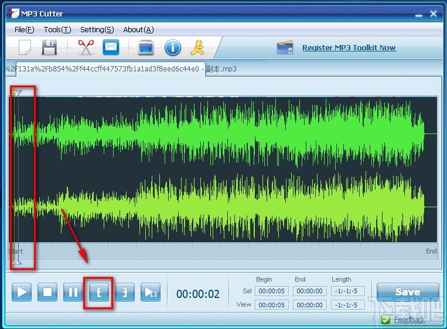
Task: Click the Register MP3 Toolkit Now link
Action: pos(349,47)
